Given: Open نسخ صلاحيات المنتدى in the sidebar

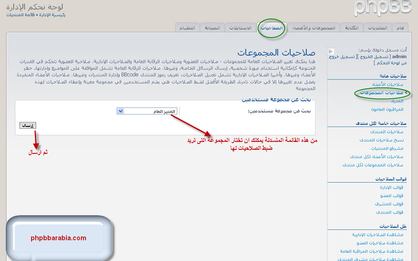Looking at the screenshot, I should point(381,140).
